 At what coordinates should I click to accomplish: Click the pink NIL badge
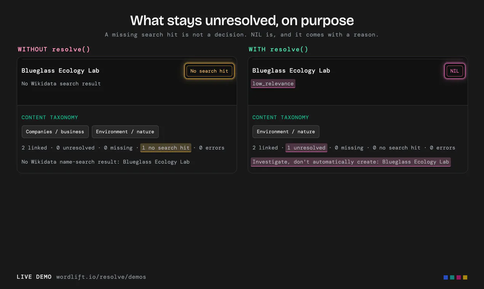[455, 71]
